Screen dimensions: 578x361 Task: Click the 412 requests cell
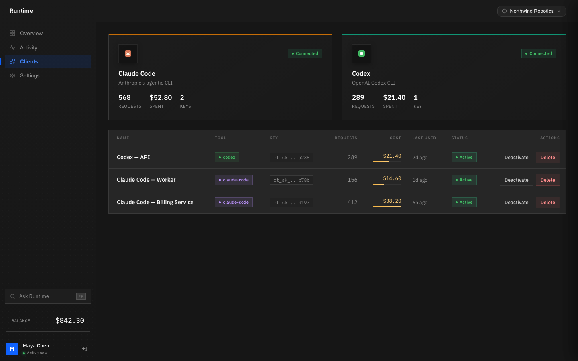pyautogui.click(x=352, y=203)
